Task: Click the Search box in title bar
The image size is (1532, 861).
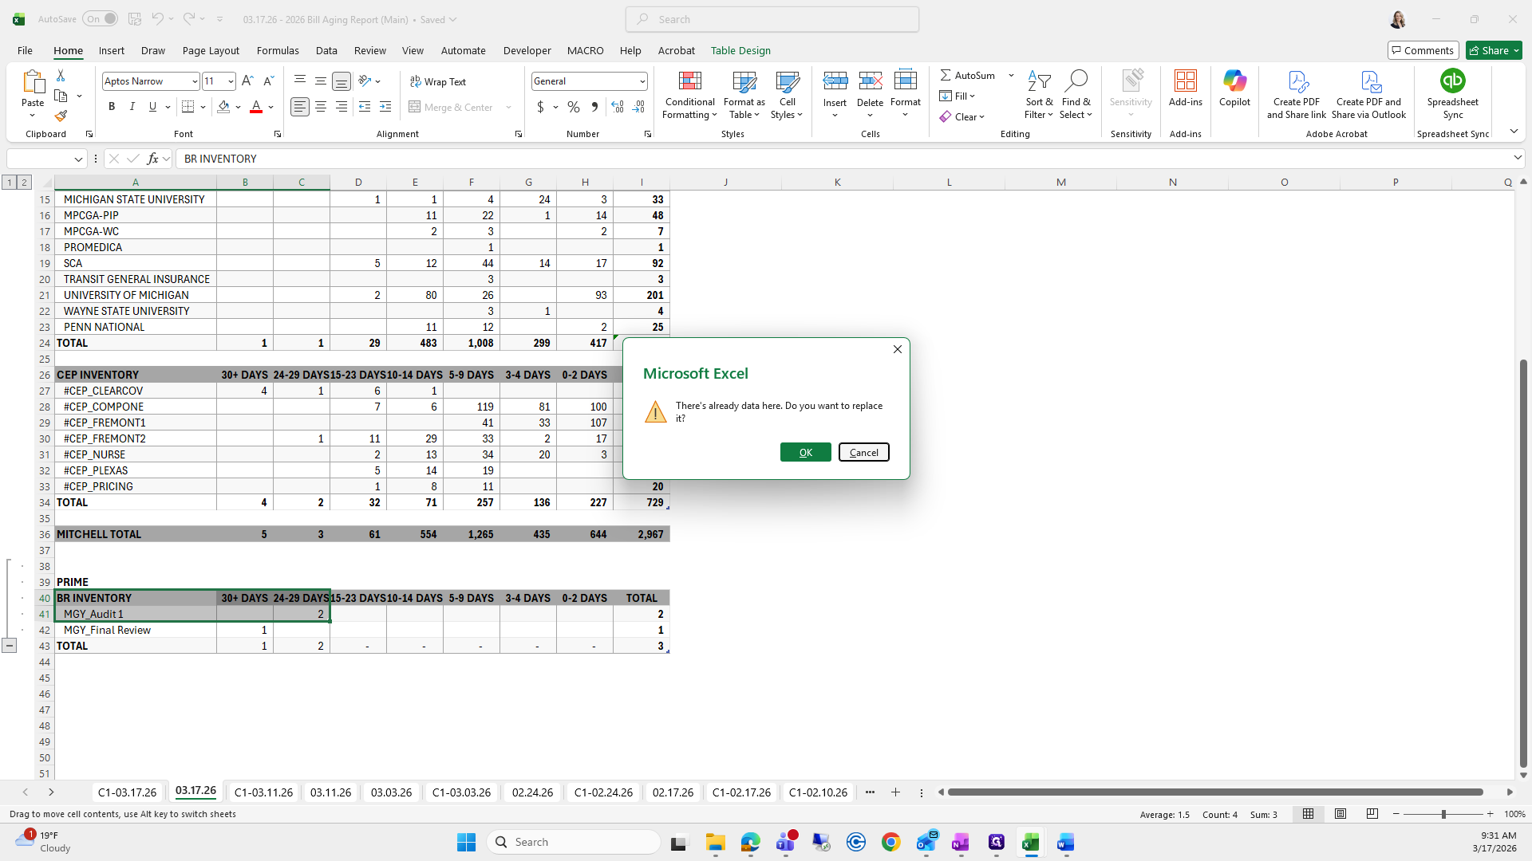Action: point(772,19)
